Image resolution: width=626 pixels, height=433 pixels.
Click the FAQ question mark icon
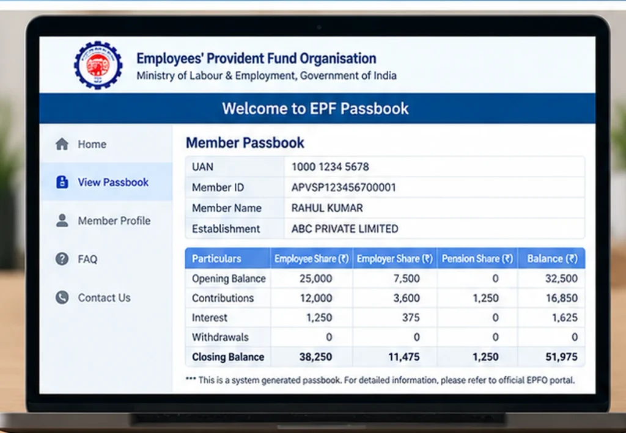tap(62, 259)
